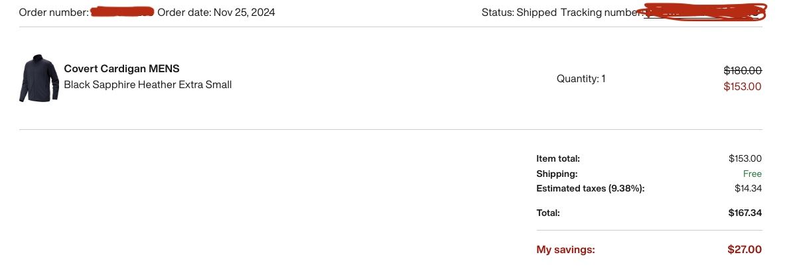Click the Covert Cardigan jacket thumbnail
The height and width of the screenshot is (271, 793).
[38, 79]
